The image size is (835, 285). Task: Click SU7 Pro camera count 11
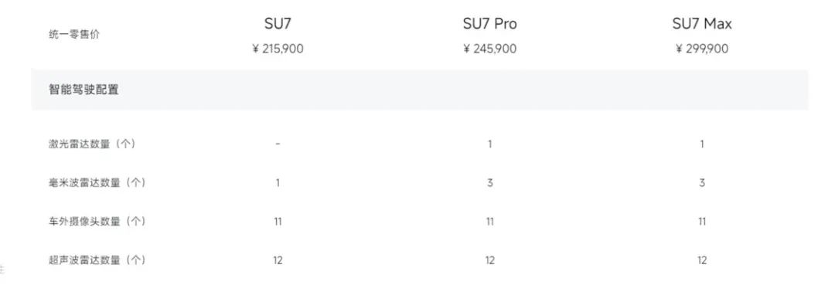point(489,222)
